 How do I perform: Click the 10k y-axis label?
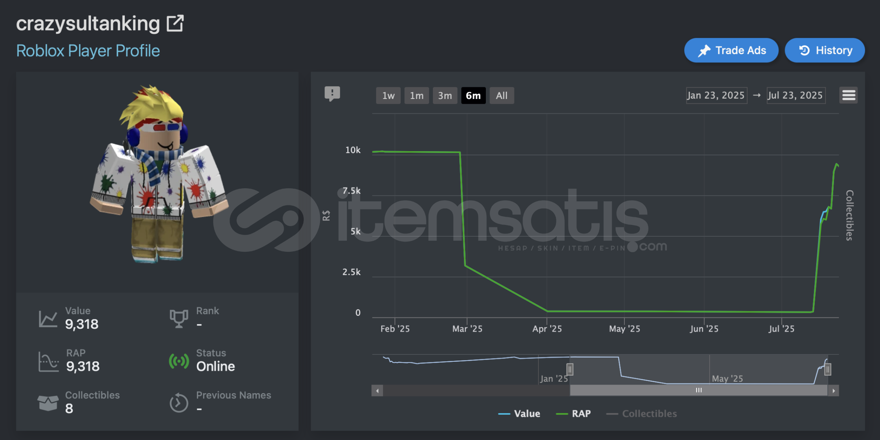click(x=353, y=150)
